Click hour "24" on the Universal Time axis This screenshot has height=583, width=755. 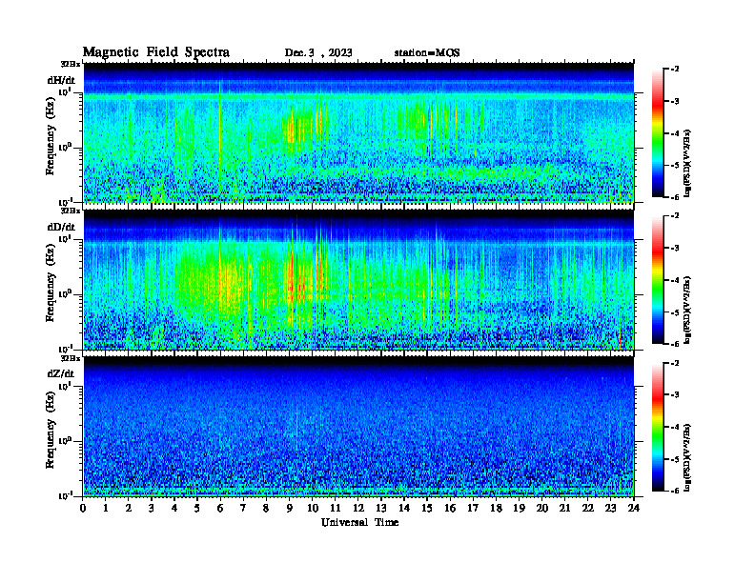(x=634, y=509)
